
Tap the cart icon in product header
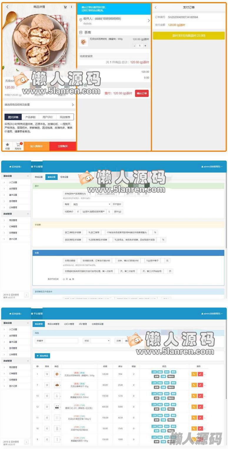[65, 7]
